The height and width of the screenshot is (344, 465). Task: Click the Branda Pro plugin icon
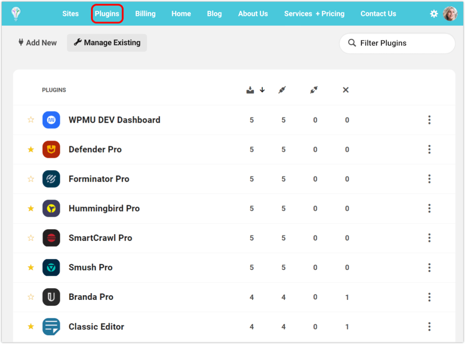click(x=51, y=297)
